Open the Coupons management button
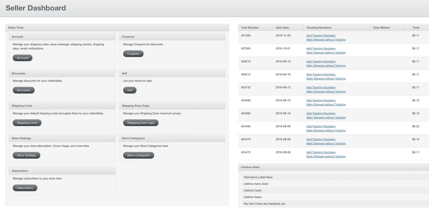Viewport: 429px width, 208px height. tap(133, 54)
